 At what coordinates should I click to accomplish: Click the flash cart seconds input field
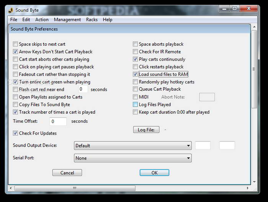pos(83,89)
